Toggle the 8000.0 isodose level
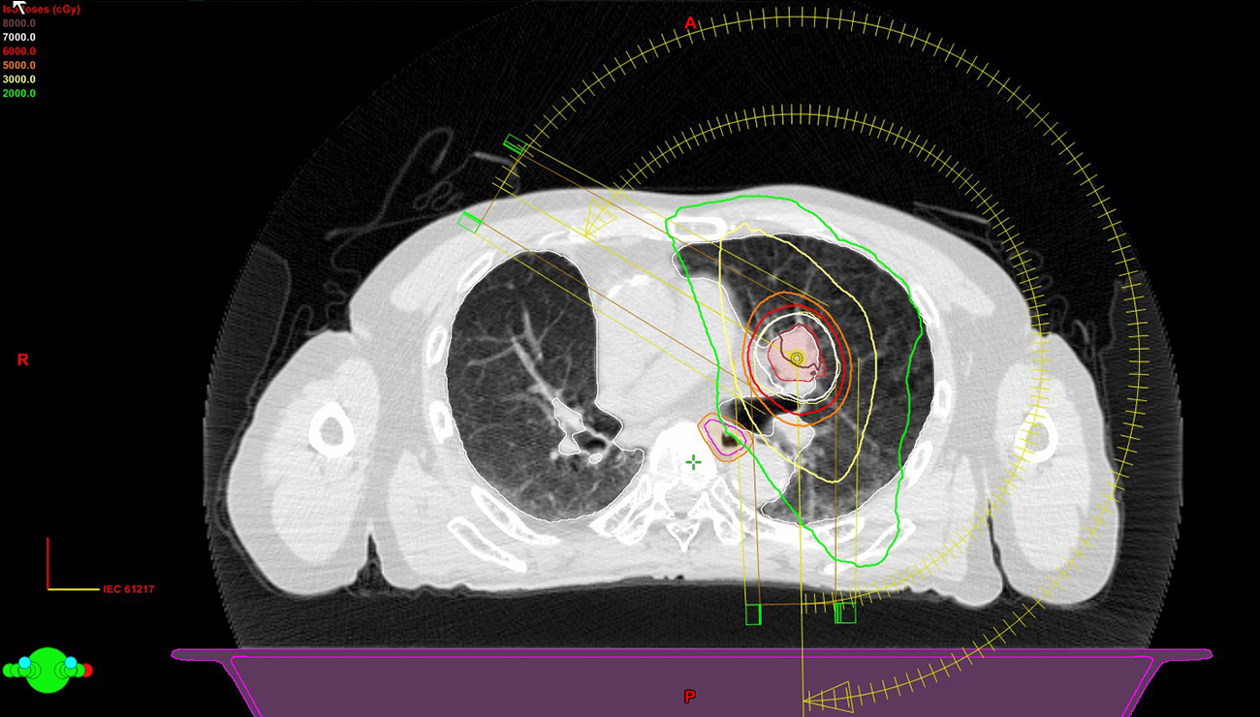The image size is (1260, 717). pyautogui.click(x=19, y=22)
